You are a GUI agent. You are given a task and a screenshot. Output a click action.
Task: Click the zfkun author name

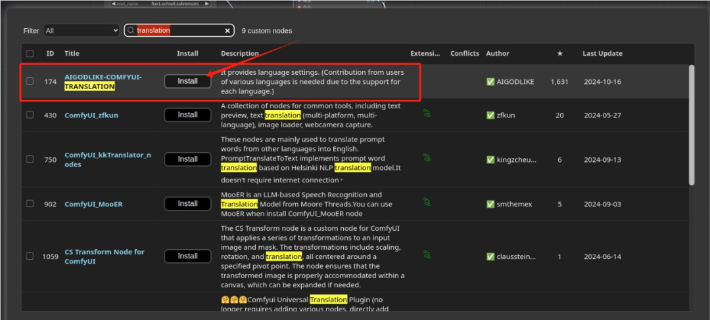pos(506,115)
